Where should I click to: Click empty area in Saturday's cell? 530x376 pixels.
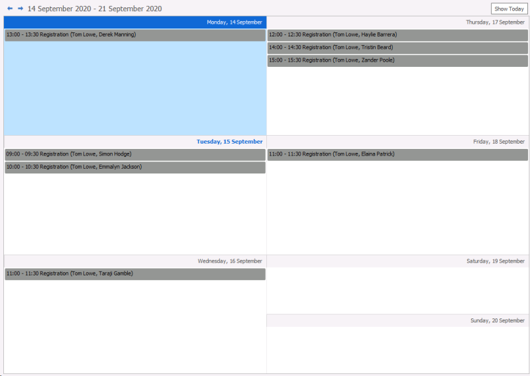coord(397,291)
